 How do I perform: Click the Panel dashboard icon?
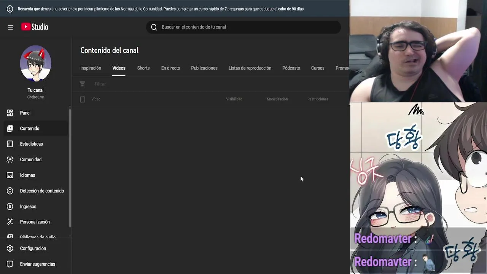pyautogui.click(x=10, y=113)
